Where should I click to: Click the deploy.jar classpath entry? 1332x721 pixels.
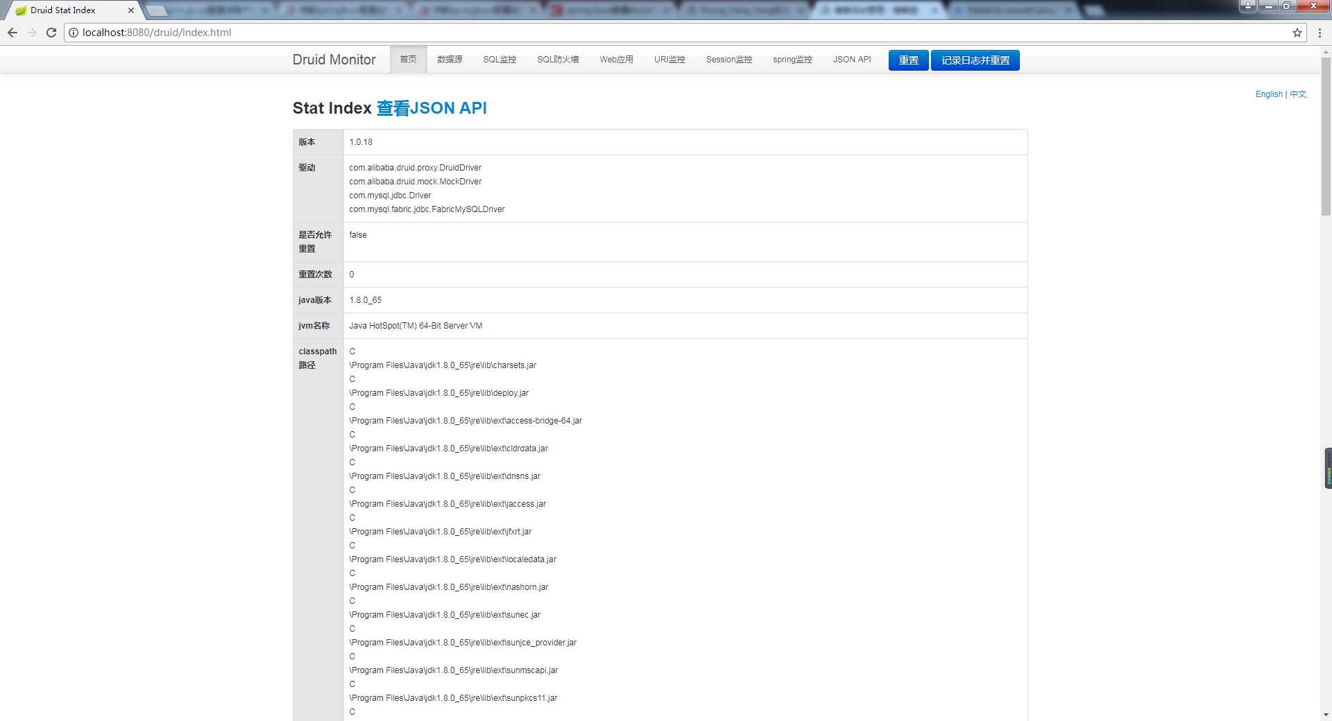(439, 393)
